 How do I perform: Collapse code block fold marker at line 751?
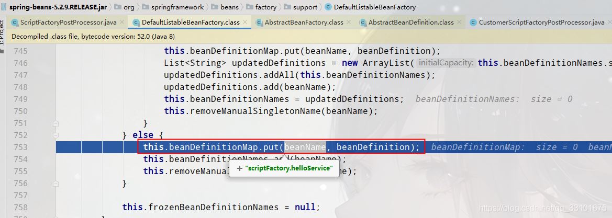pyautogui.click(x=55, y=123)
